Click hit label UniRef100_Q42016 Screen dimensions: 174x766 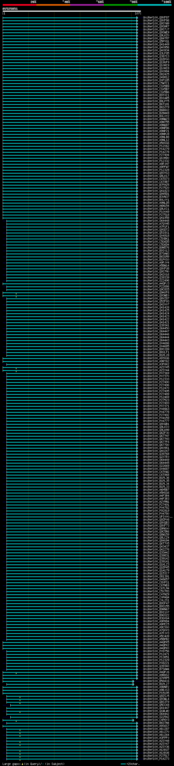pyautogui.click(x=156, y=274)
